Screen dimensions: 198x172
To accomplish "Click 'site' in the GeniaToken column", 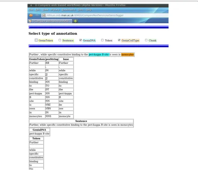I will coord(37,101).
